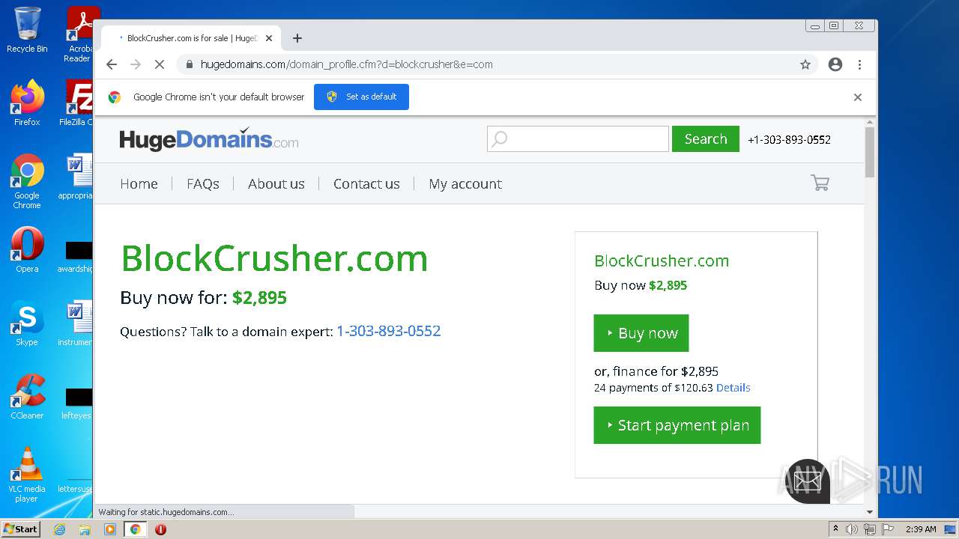This screenshot has height=539, width=959.
Task: Stop loading the page
Action: coord(160,64)
